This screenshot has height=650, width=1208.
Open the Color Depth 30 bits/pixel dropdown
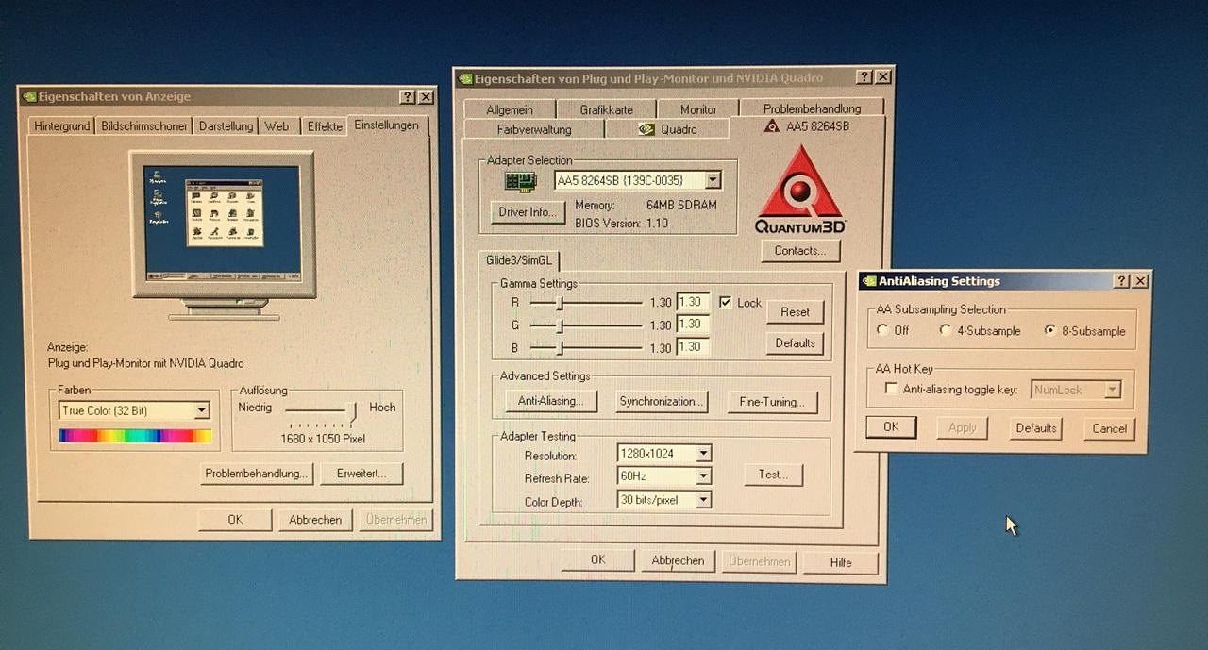point(703,500)
